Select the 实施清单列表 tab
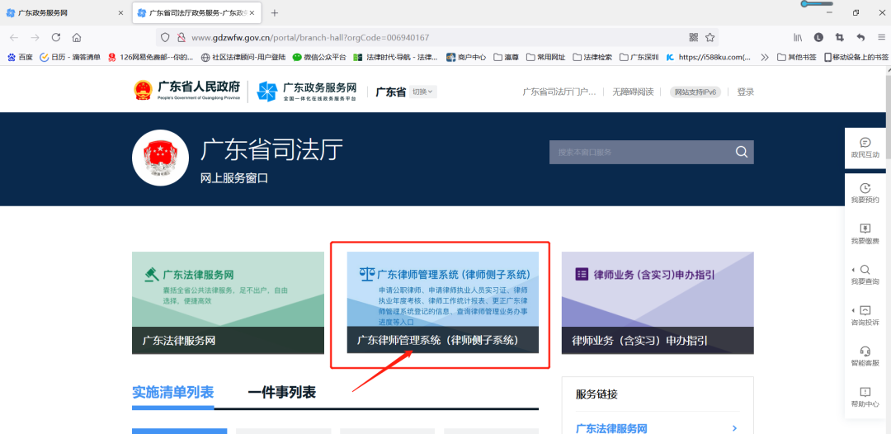This screenshot has width=891, height=434. [x=172, y=393]
